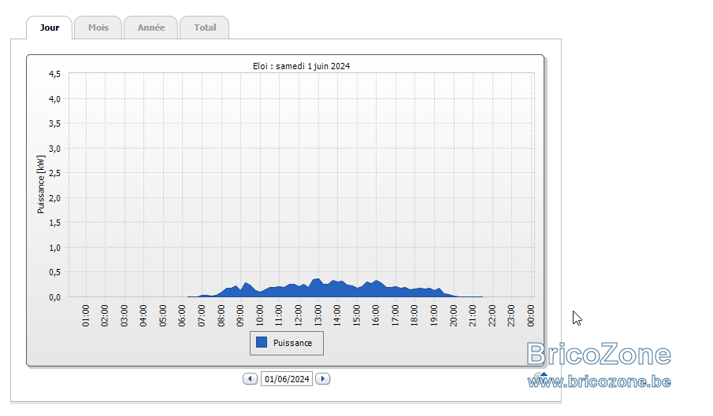Click the 01:00 time label
Viewport: 713px width, 416px height.
tap(86, 316)
